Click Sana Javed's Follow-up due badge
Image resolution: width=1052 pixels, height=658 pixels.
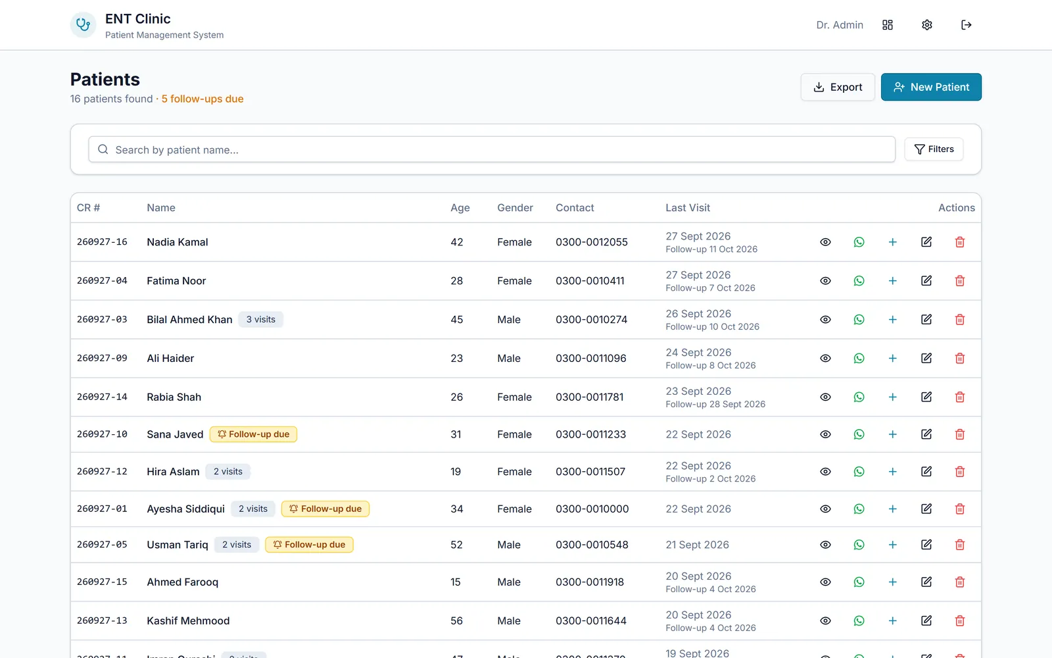pyautogui.click(x=253, y=434)
